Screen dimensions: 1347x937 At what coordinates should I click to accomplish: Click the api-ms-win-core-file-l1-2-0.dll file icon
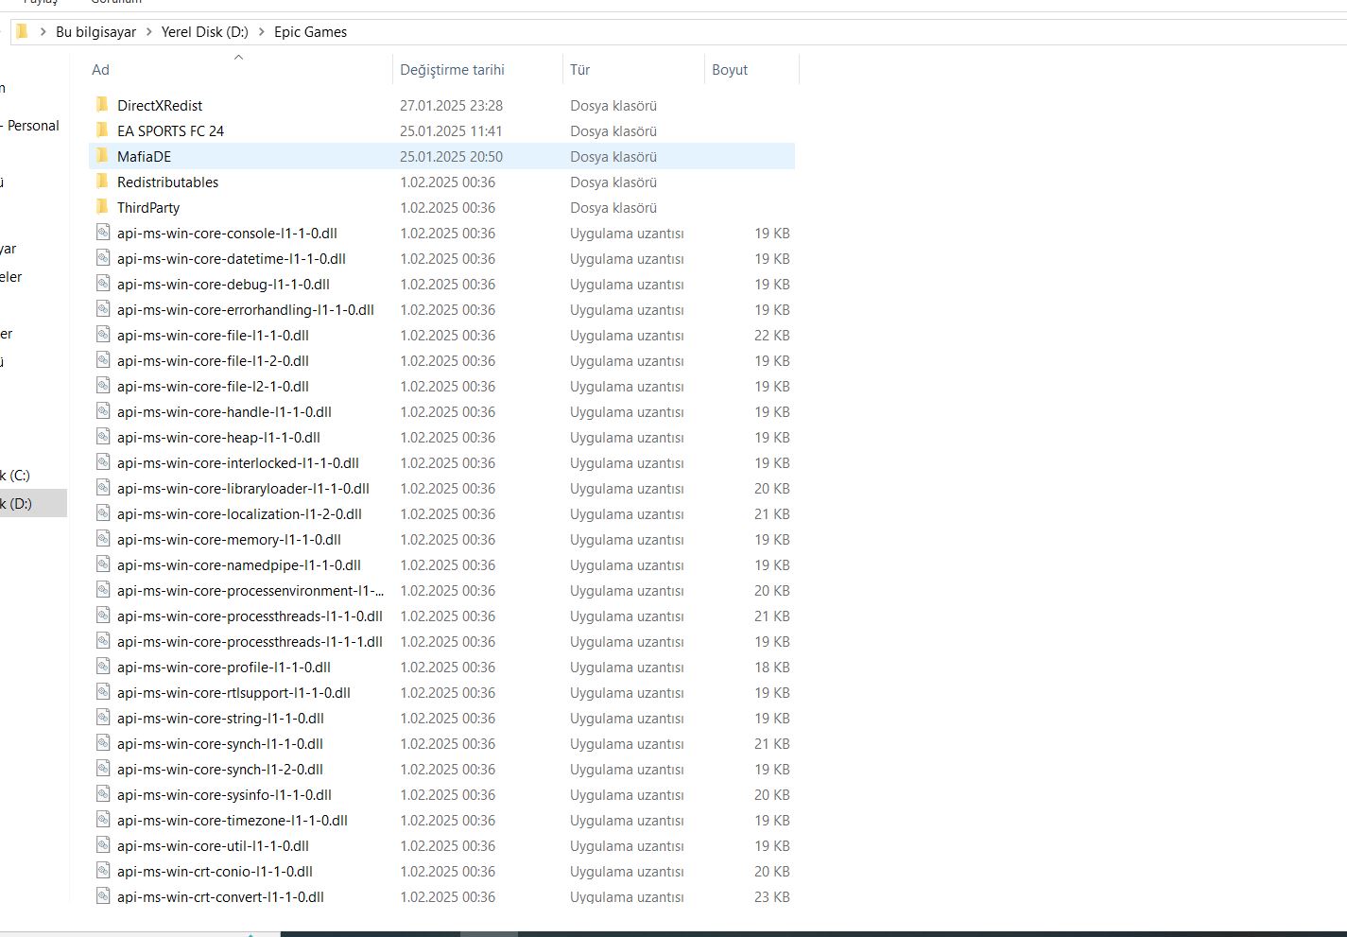[102, 360]
